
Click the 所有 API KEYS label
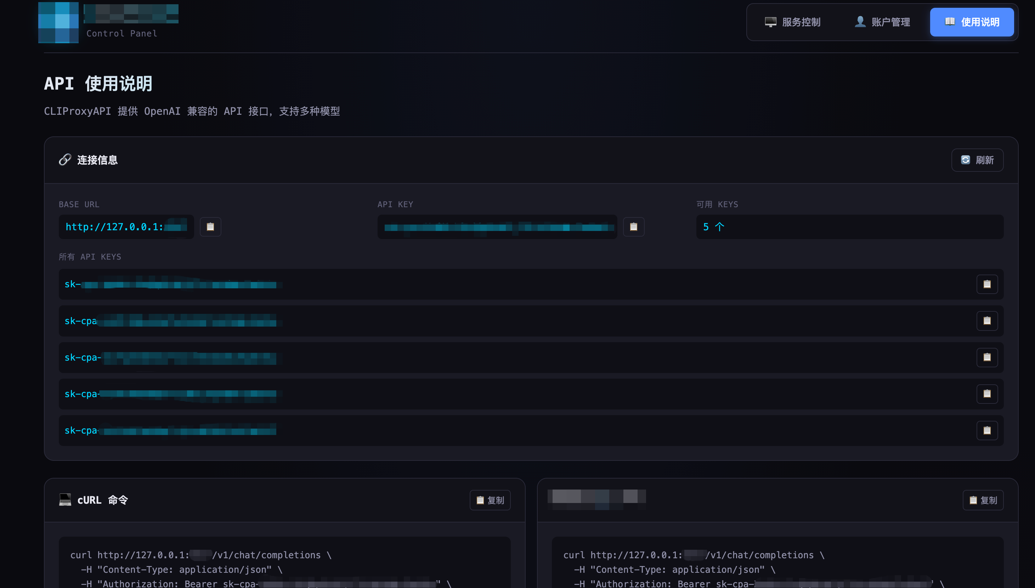click(x=90, y=257)
